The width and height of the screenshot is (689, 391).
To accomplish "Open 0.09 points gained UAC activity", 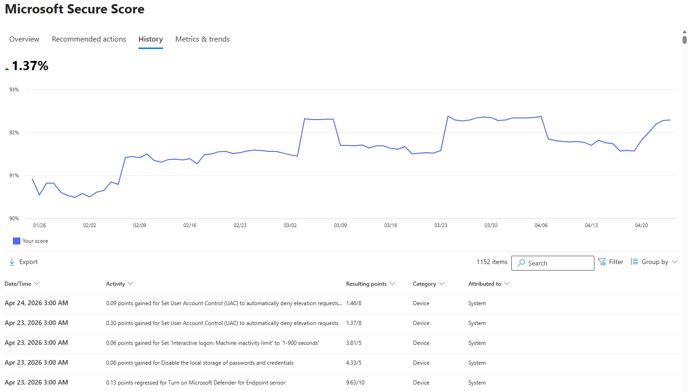I will coord(224,303).
